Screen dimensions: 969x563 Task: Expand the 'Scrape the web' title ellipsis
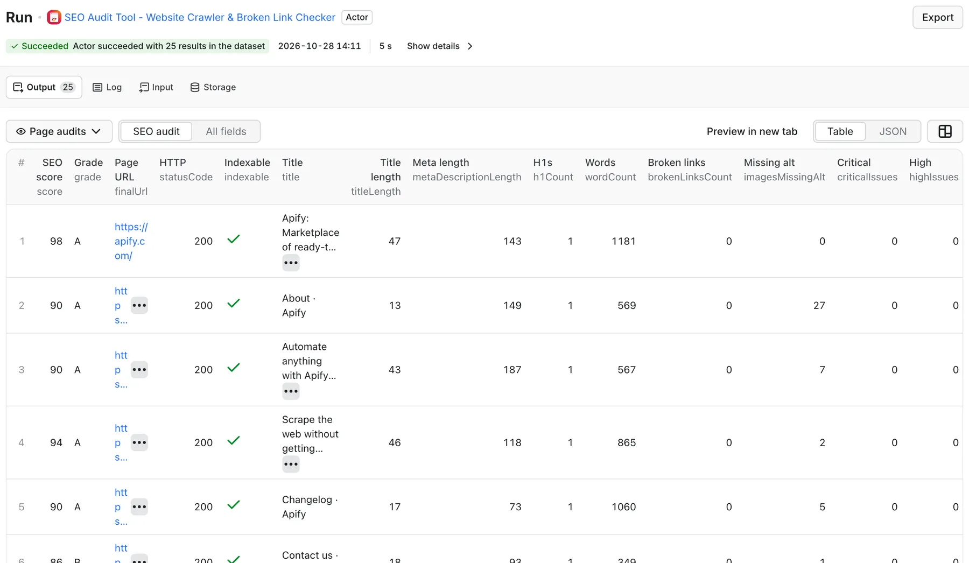coord(291,464)
